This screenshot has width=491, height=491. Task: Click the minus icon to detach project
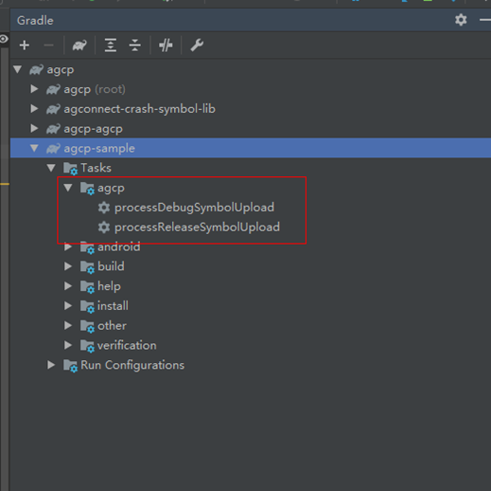tap(48, 45)
